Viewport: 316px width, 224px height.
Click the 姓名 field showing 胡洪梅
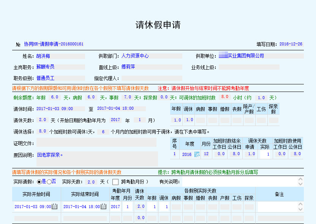[60, 56]
